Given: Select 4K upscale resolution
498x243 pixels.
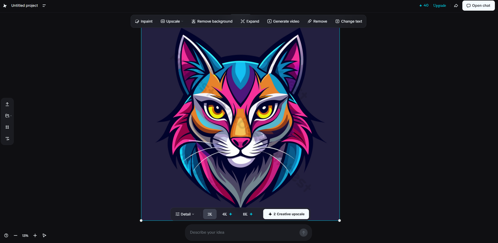Looking at the screenshot, I should pyautogui.click(x=227, y=214).
